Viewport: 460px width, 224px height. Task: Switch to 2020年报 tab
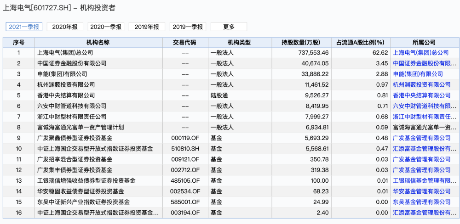coord(65,27)
